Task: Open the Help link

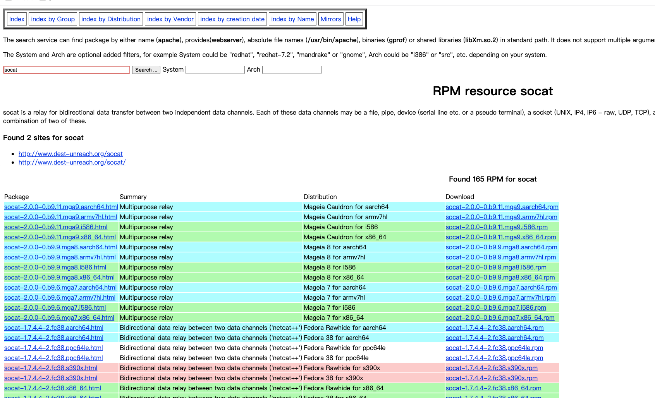Action: pos(354,19)
